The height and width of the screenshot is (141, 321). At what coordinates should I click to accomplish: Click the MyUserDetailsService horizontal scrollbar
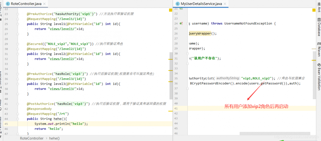(275, 134)
